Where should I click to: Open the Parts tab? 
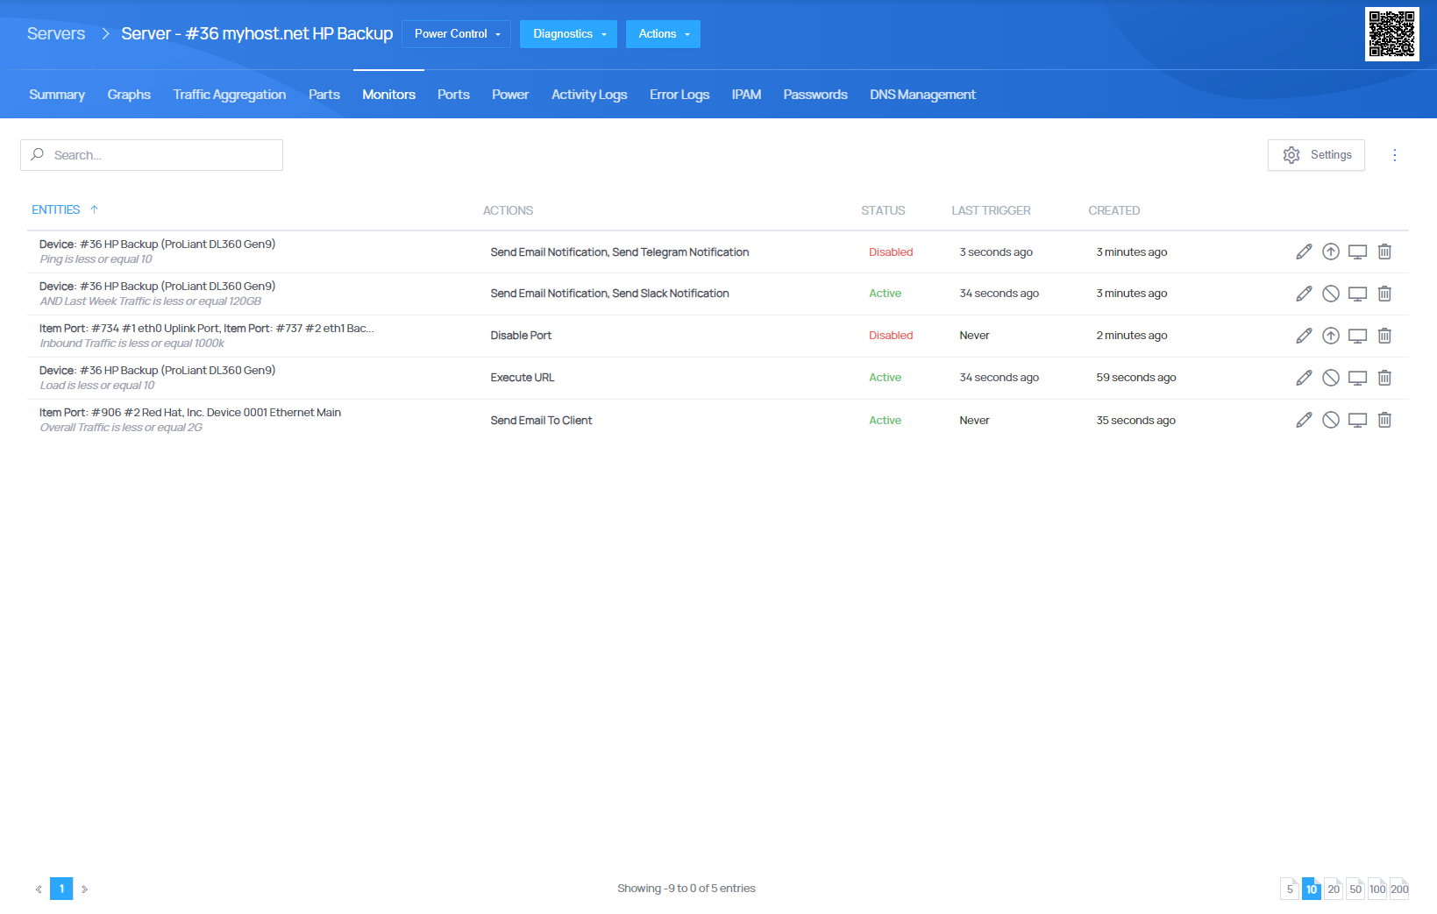(324, 95)
